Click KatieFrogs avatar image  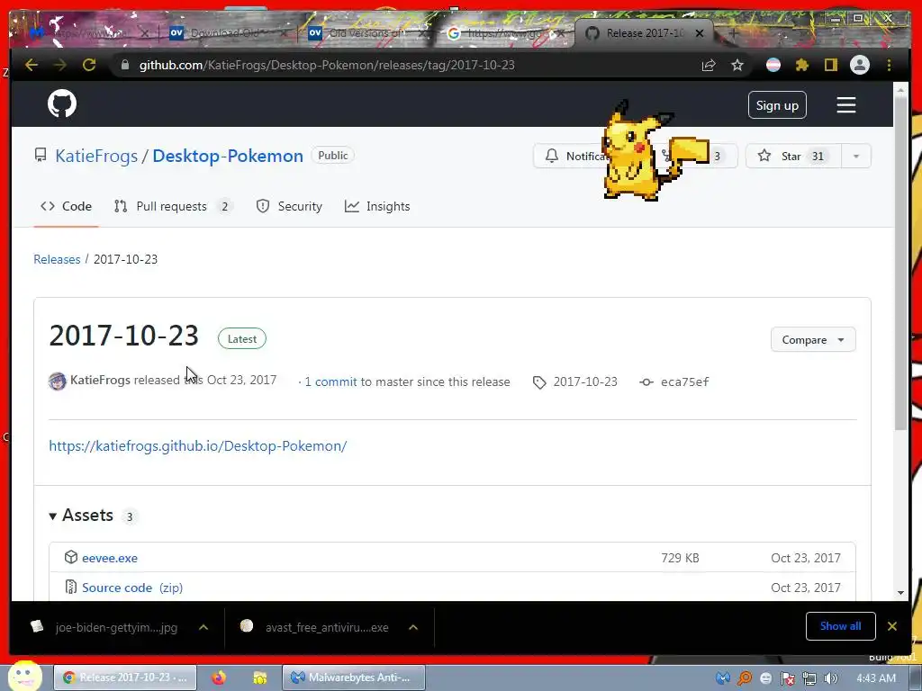(x=57, y=381)
